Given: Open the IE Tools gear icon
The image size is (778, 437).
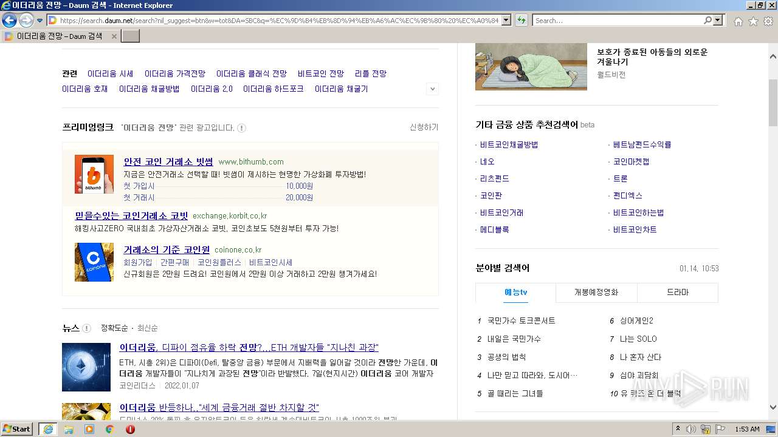Looking at the screenshot, I should [x=768, y=21].
